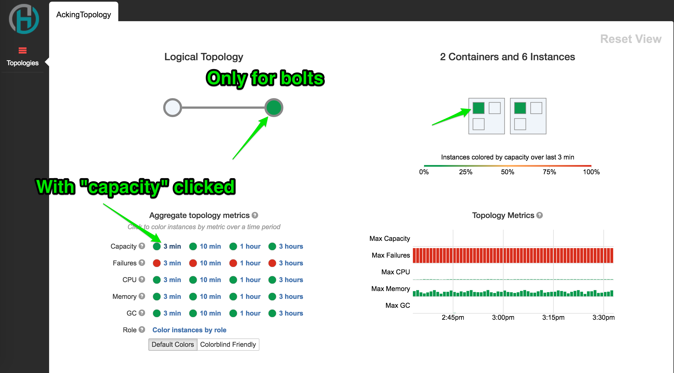This screenshot has width=674, height=373.
Task: Select Default Colors scheme
Action: (173, 345)
